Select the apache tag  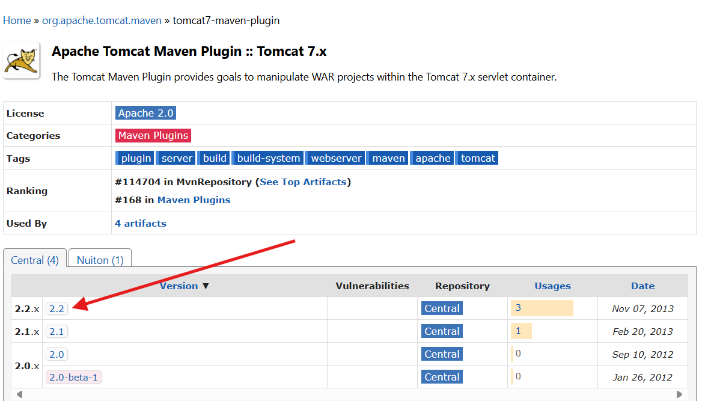coord(432,158)
